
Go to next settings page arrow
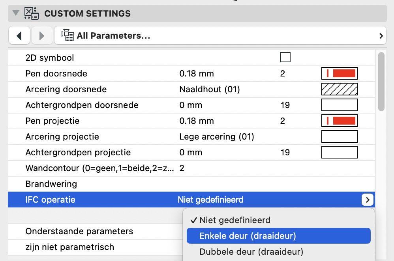(42, 36)
